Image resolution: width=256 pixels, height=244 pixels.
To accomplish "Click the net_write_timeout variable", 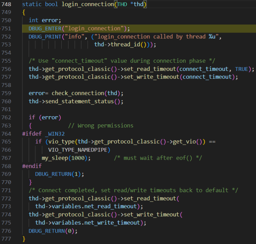I will (x=112, y=223).
